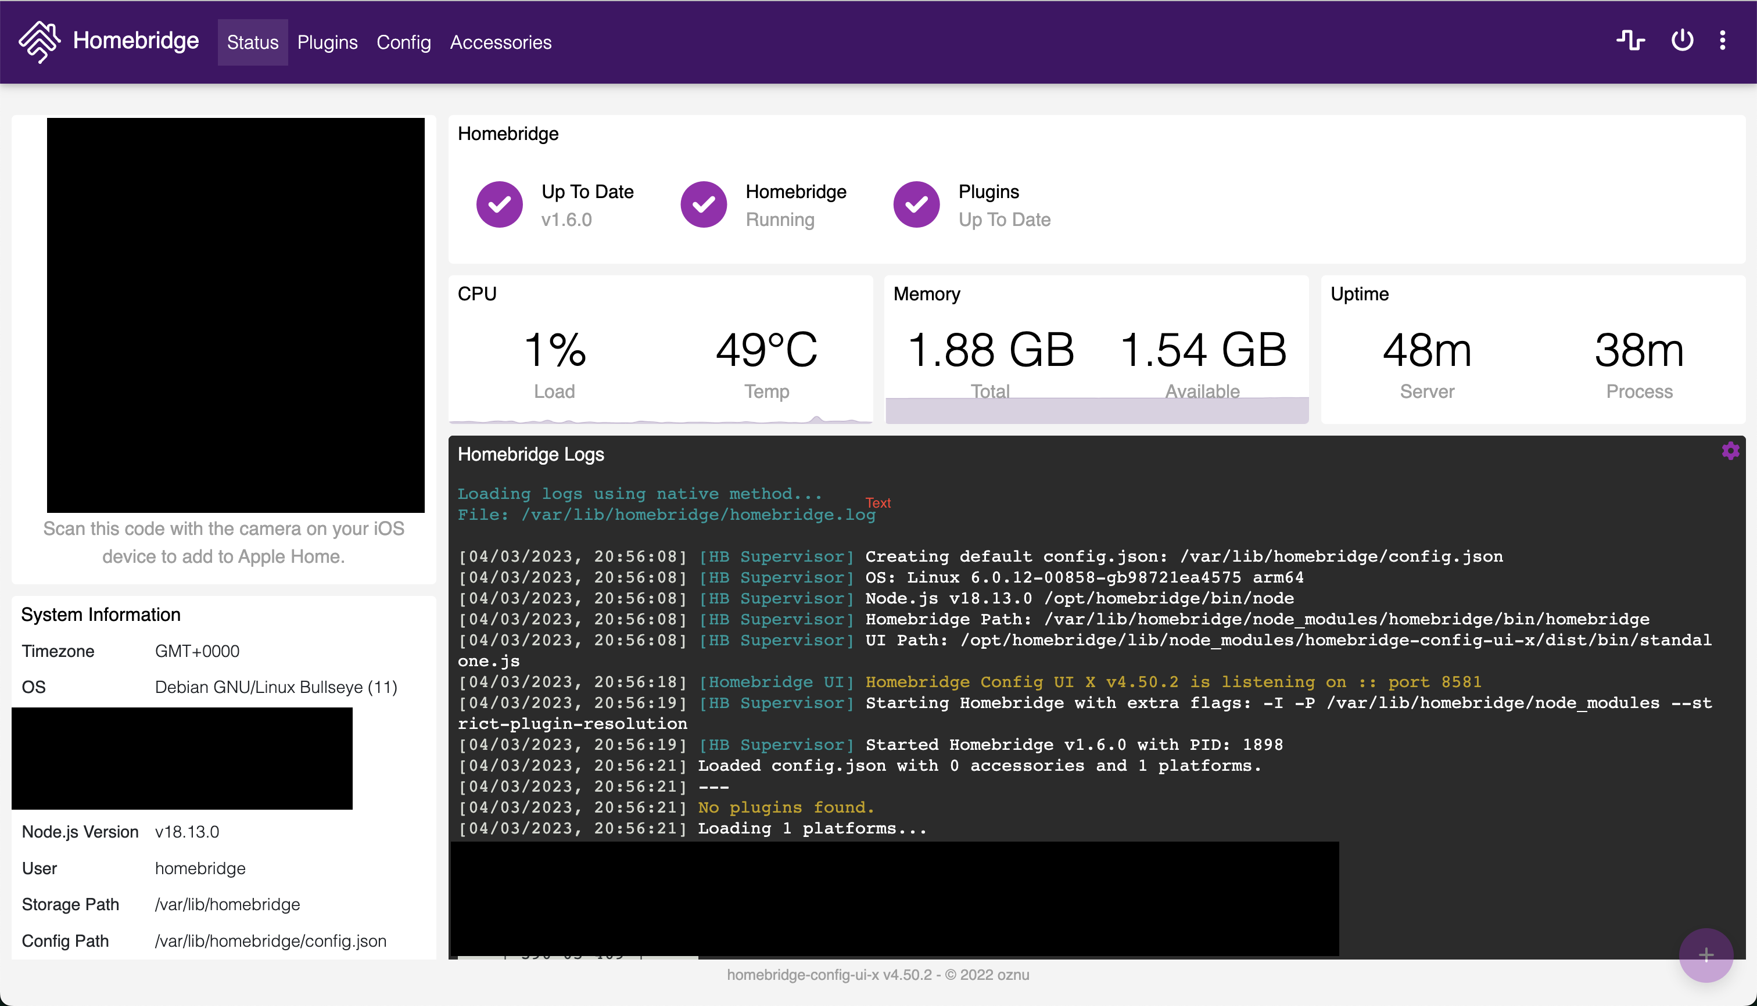1757x1006 pixels.
Task: Click the Up To Date v1.6.0 checkmark
Action: pyautogui.click(x=499, y=204)
